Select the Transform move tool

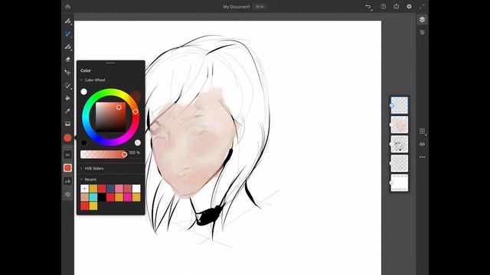click(x=68, y=72)
